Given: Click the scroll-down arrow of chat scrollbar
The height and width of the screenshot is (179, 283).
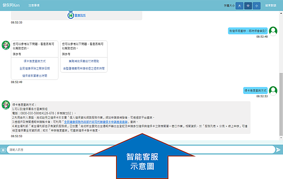Looking at the screenshot, I should point(281,138).
